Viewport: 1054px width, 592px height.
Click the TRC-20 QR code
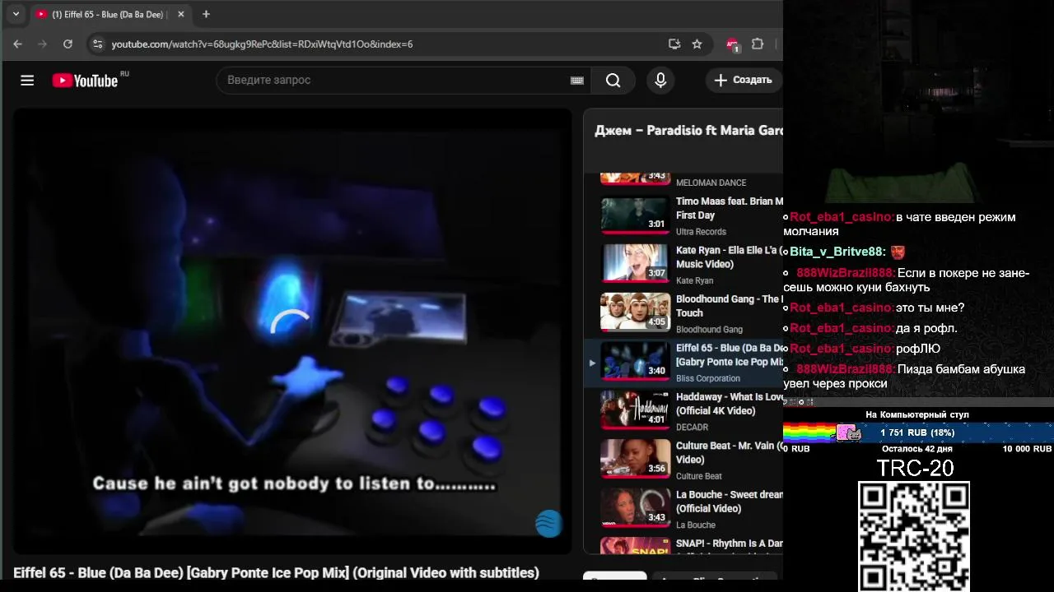click(x=914, y=536)
